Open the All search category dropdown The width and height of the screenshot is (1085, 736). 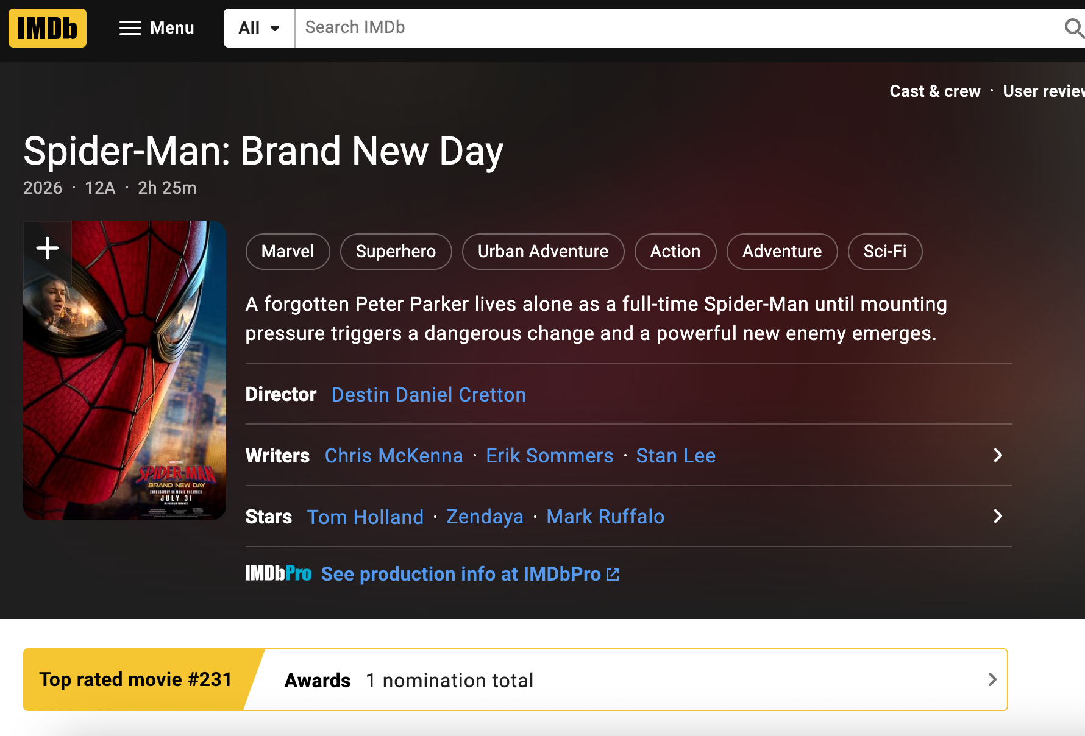pyautogui.click(x=259, y=28)
